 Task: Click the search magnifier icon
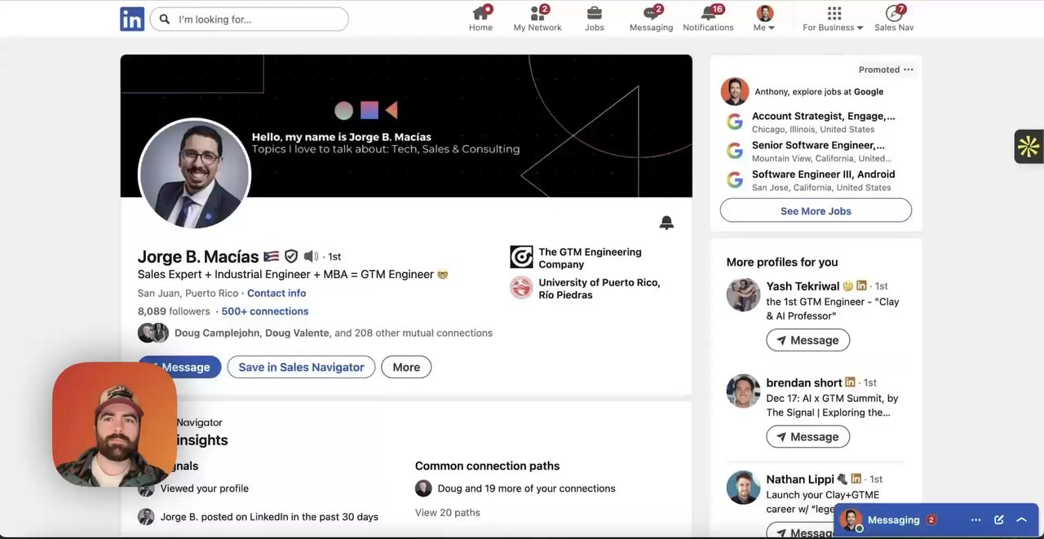pyautogui.click(x=165, y=19)
